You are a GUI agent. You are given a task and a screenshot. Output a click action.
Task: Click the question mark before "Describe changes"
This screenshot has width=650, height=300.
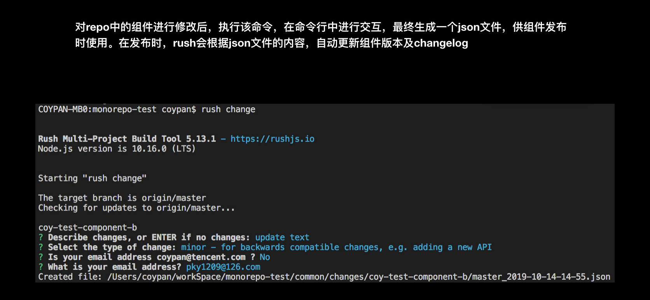[x=41, y=237]
